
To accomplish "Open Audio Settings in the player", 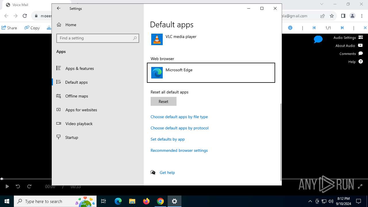I will point(348,38).
